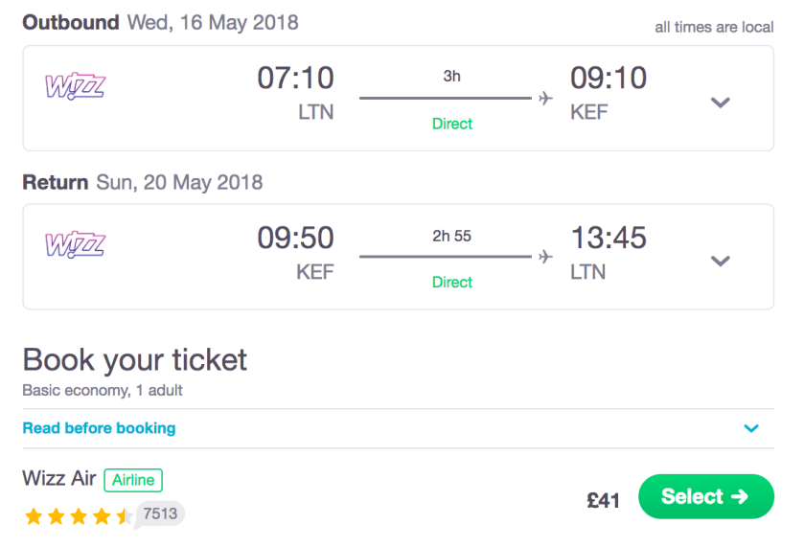Click the Basic economy, 1 adult text
This screenshot has height=547, width=804.
(x=103, y=391)
